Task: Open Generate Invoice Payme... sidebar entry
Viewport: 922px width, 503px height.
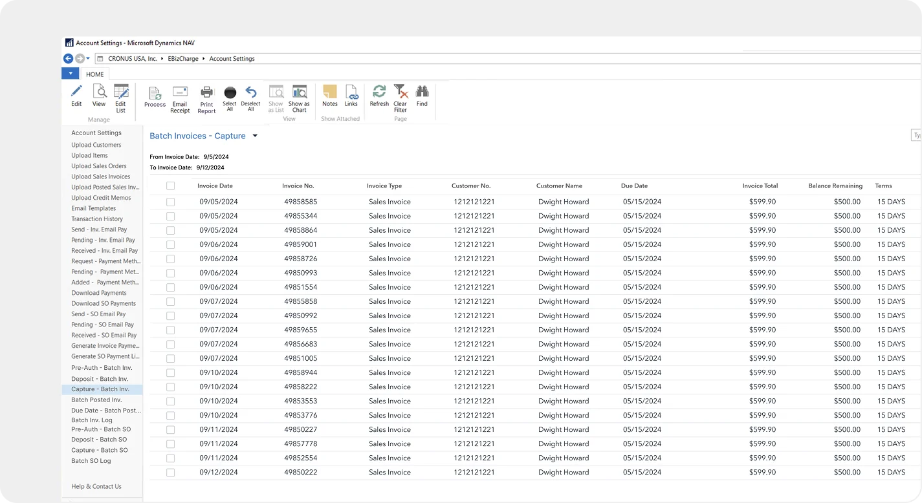Action: click(105, 346)
